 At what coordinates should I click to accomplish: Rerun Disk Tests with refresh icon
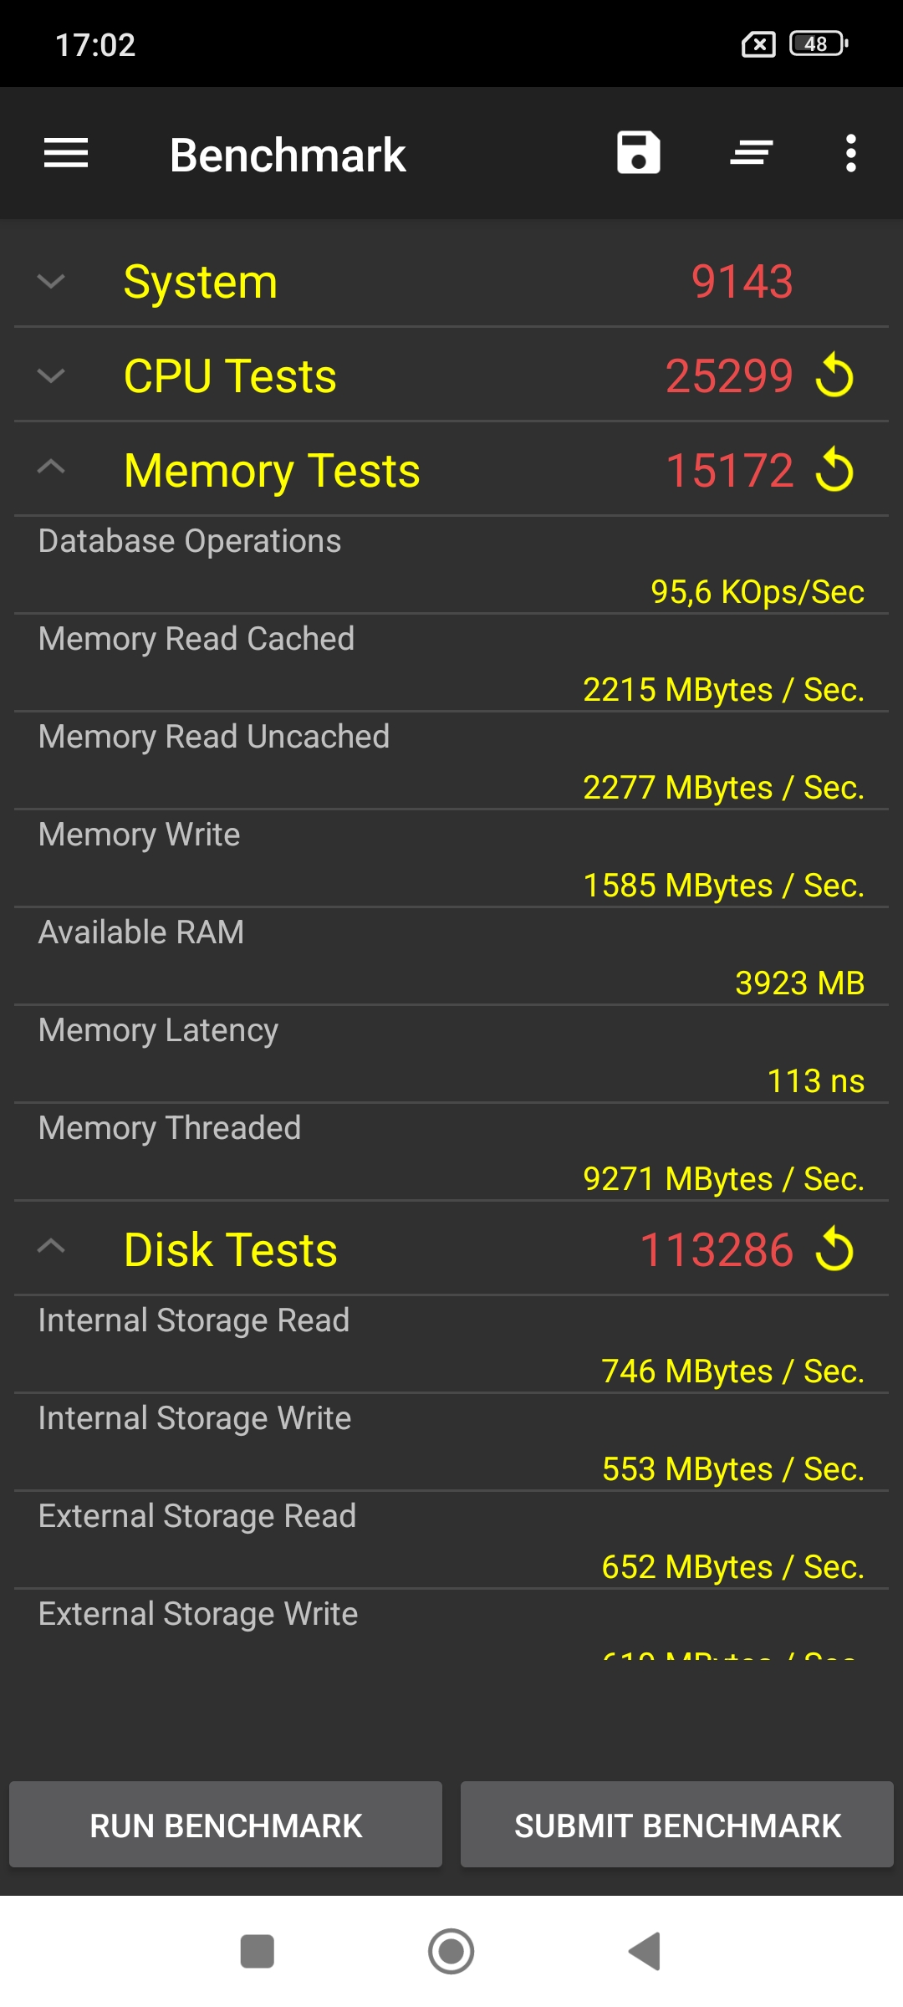click(834, 1249)
